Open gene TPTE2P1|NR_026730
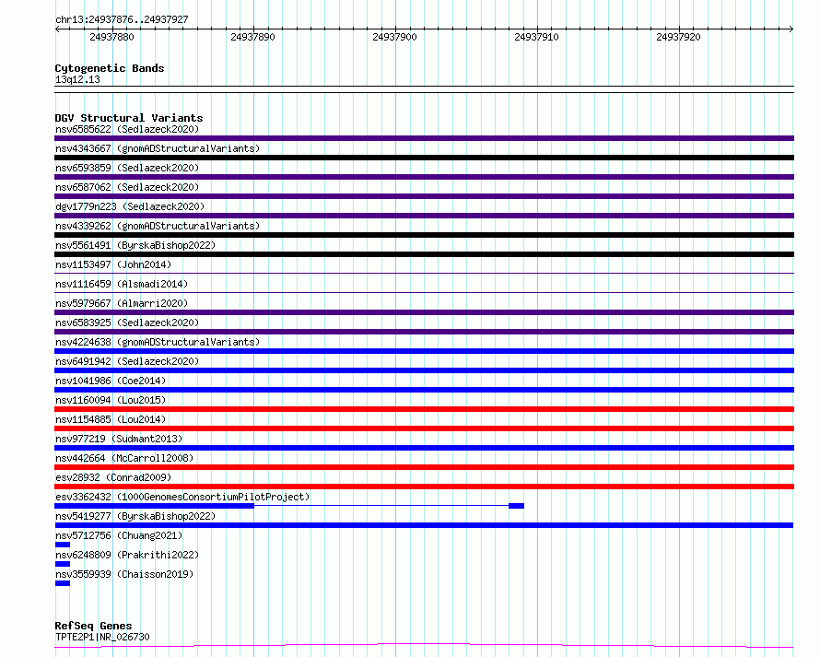Viewport: 820px width, 657px height. click(102, 637)
